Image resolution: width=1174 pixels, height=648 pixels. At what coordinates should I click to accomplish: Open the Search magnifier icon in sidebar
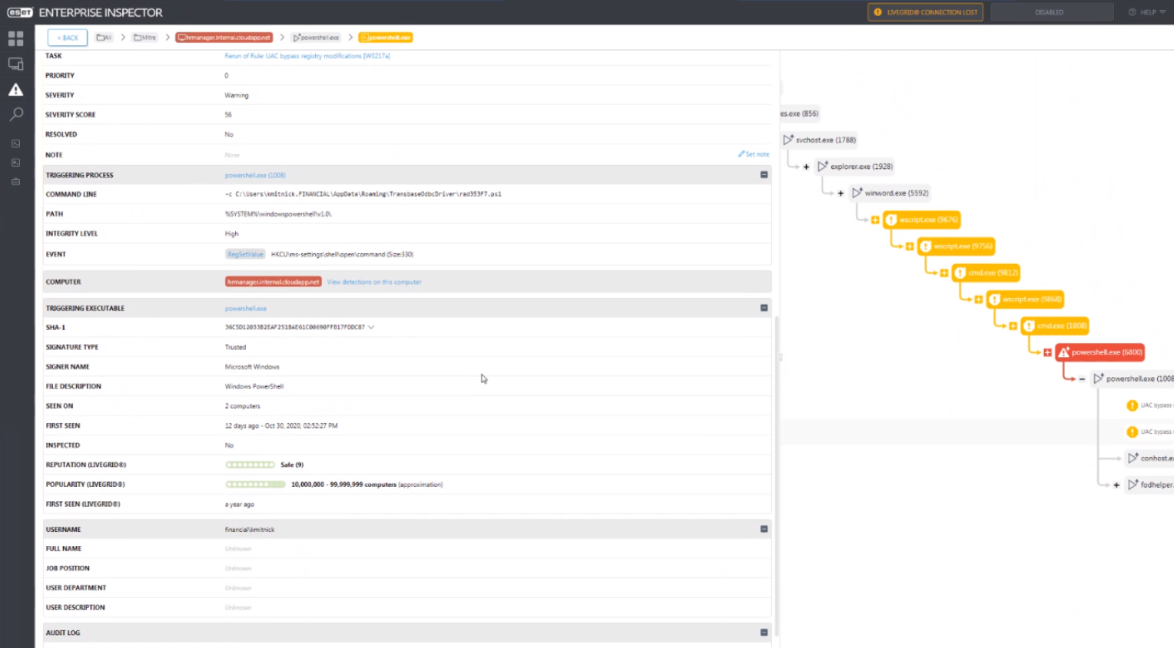coord(15,114)
